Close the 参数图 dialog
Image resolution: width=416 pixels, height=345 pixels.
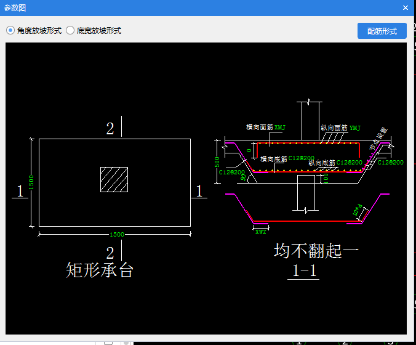[x=405, y=8]
